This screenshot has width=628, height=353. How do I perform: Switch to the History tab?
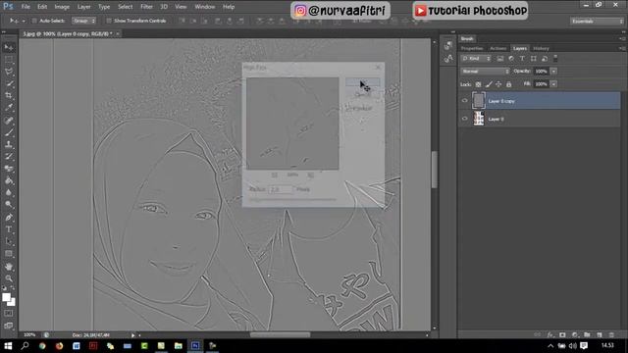(x=541, y=48)
